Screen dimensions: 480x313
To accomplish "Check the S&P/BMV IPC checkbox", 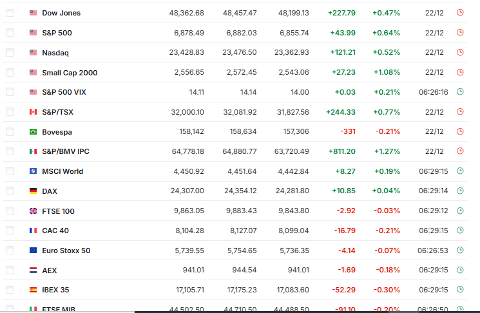I will click(10, 151).
